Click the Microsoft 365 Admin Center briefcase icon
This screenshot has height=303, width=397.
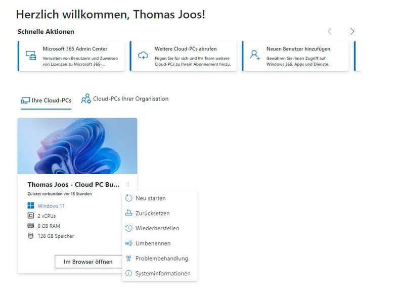click(x=31, y=55)
